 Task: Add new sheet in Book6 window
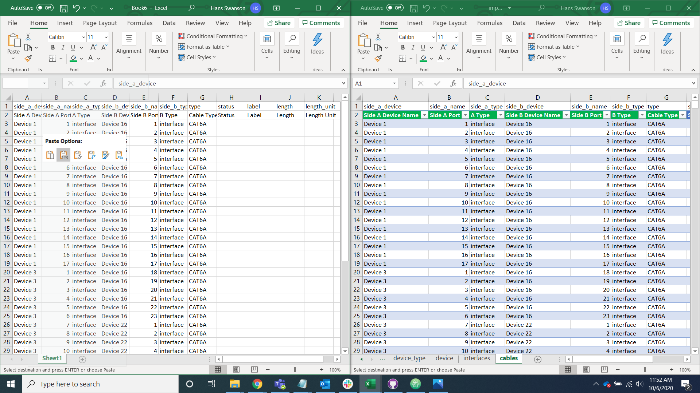[x=82, y=359]
